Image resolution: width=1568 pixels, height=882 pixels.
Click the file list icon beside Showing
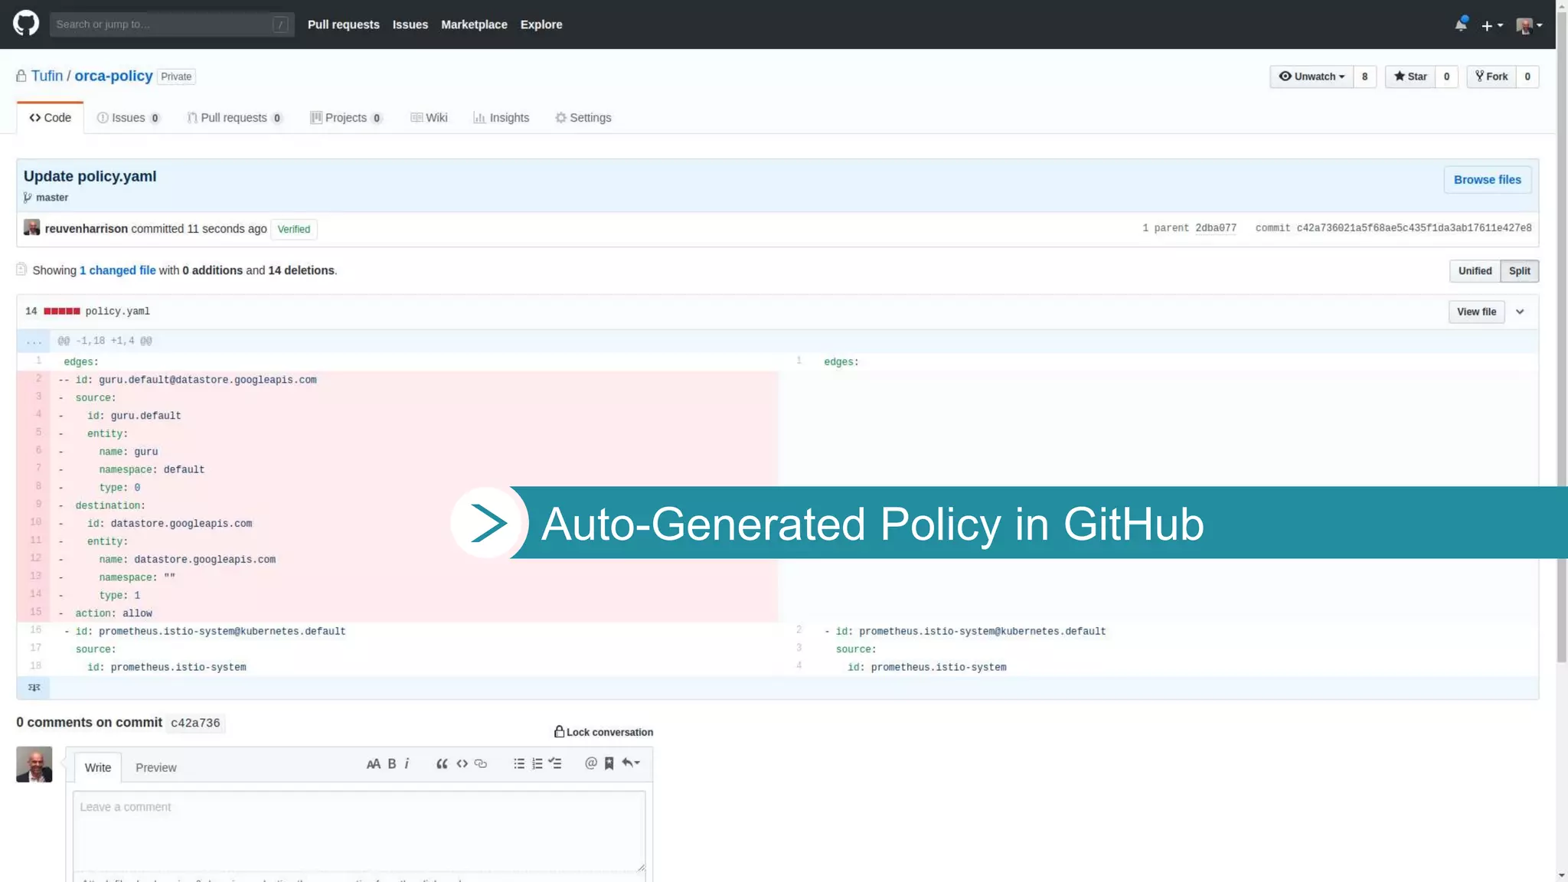pos(21,269)
